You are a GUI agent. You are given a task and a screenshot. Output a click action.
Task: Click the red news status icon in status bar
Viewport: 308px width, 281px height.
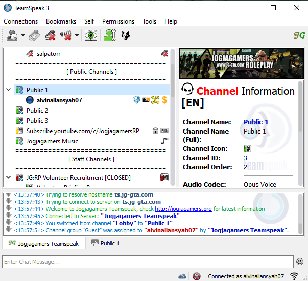click(x=197, y=276)
